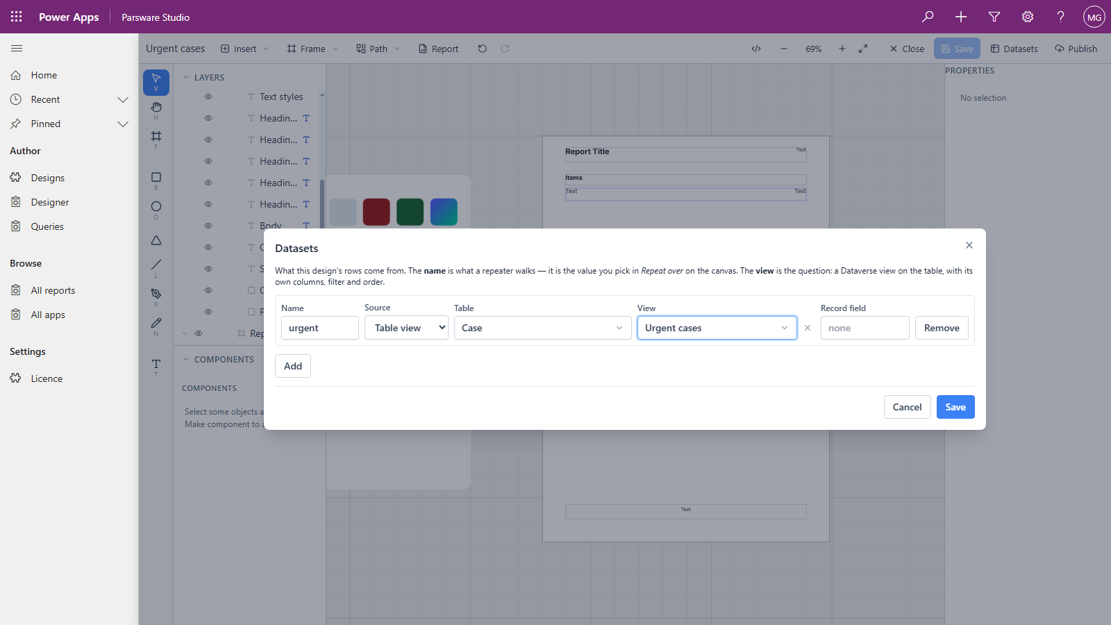
Task: Open the app launcher waffle icon
Action: (x=17, y=17)
